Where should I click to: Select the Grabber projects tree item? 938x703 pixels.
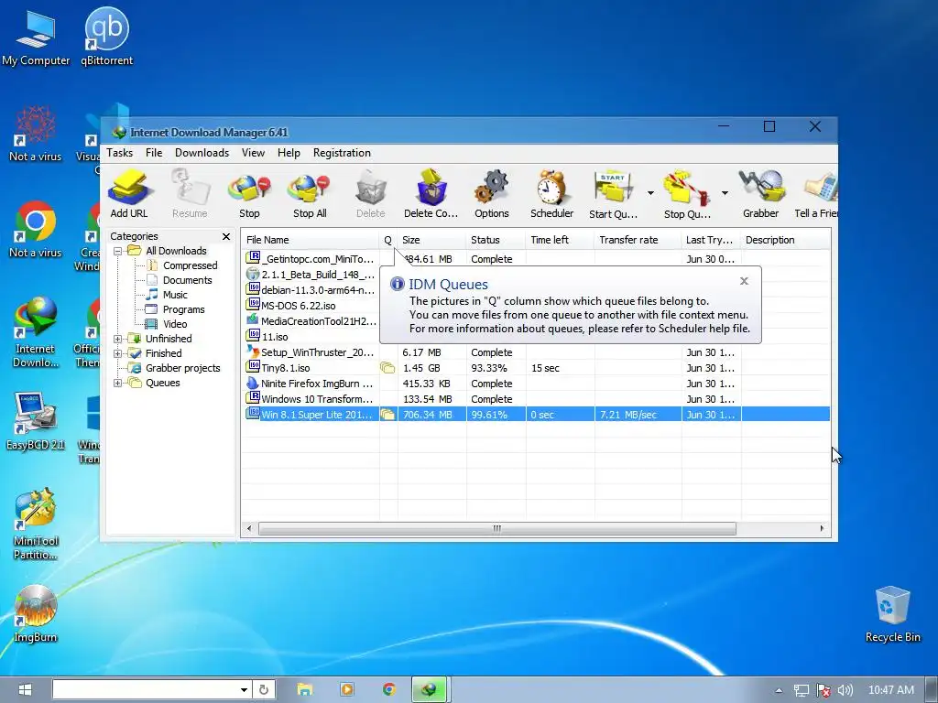click(182, 368)
